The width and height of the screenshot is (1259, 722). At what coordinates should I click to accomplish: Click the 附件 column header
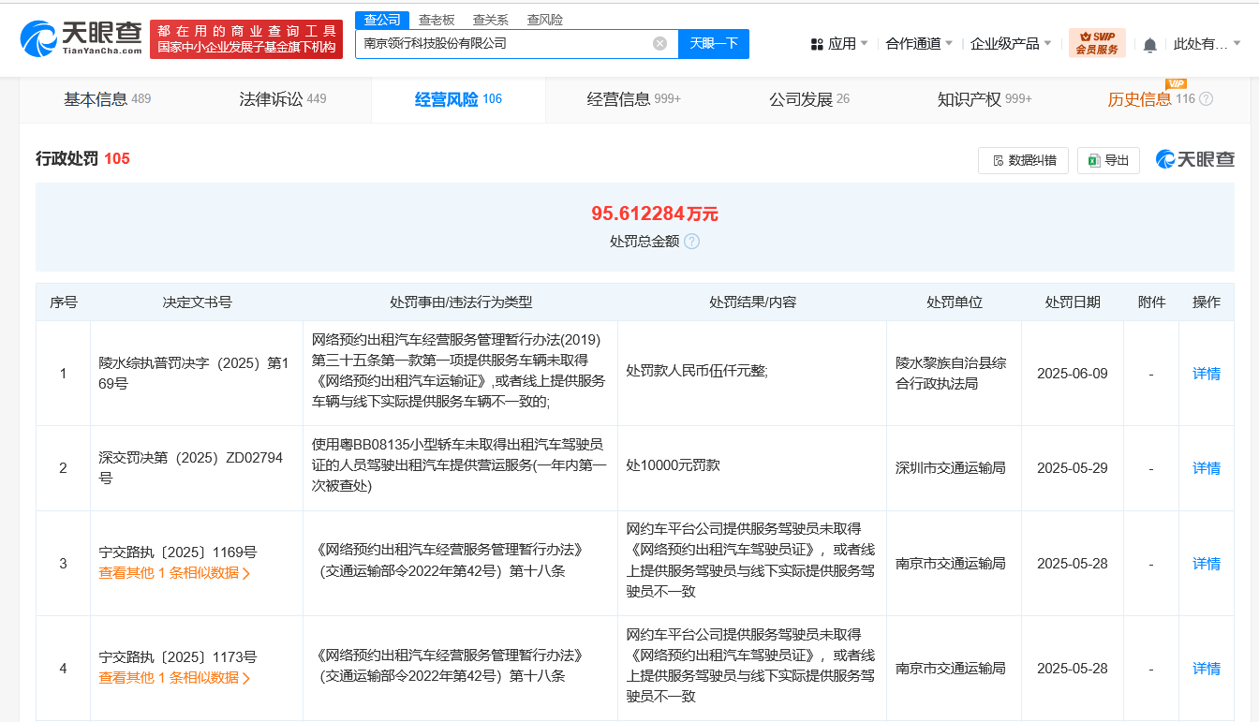click(1151, 302)
